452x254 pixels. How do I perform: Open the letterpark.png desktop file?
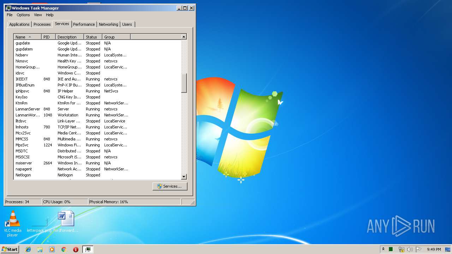click(x=39, y=223)
